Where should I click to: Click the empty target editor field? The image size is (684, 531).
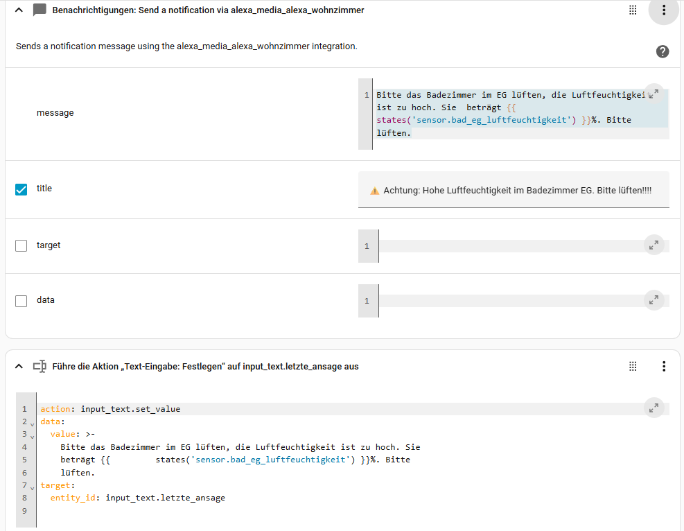[513, 246]
